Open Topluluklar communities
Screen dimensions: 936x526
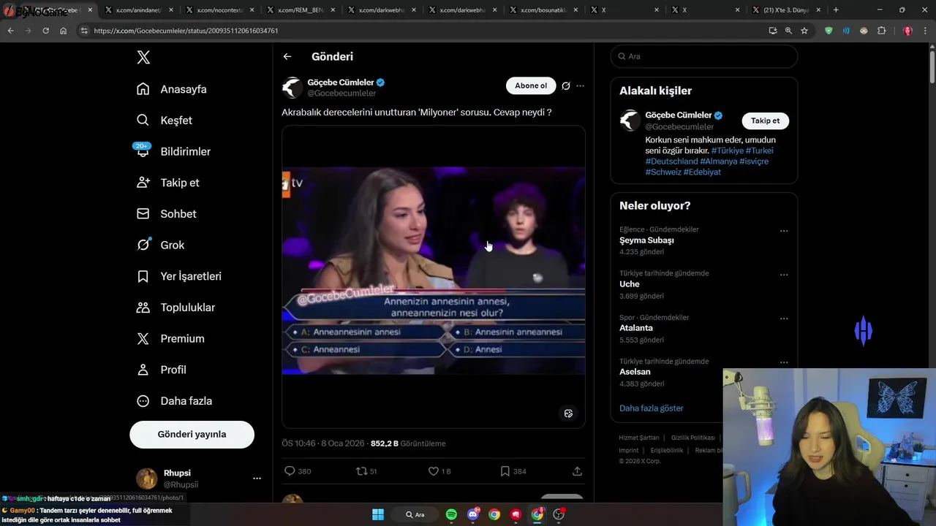(175, 308)
